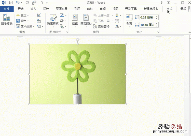Viewport: 191px width, 136px height.
Task: Open the 位置 (Position) button menu
Action: coord(75,20)
